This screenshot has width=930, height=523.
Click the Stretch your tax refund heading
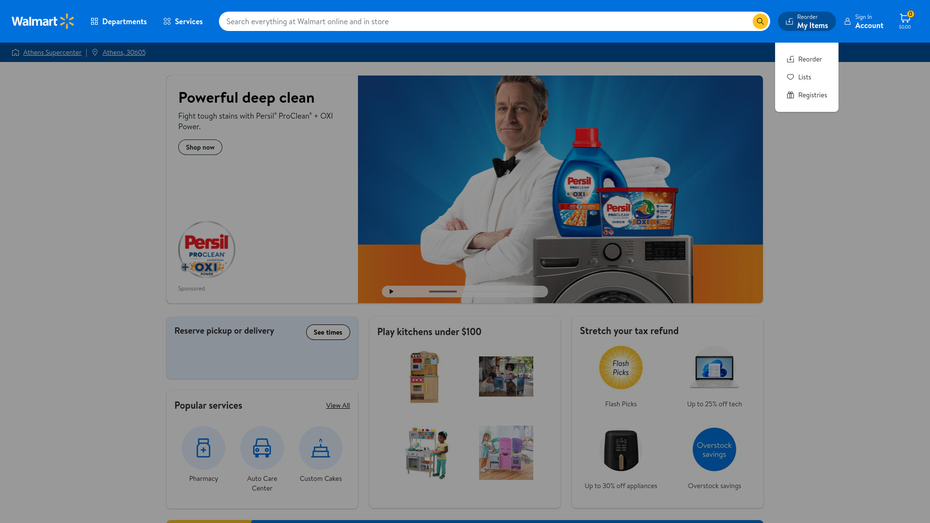click(629, 331)
